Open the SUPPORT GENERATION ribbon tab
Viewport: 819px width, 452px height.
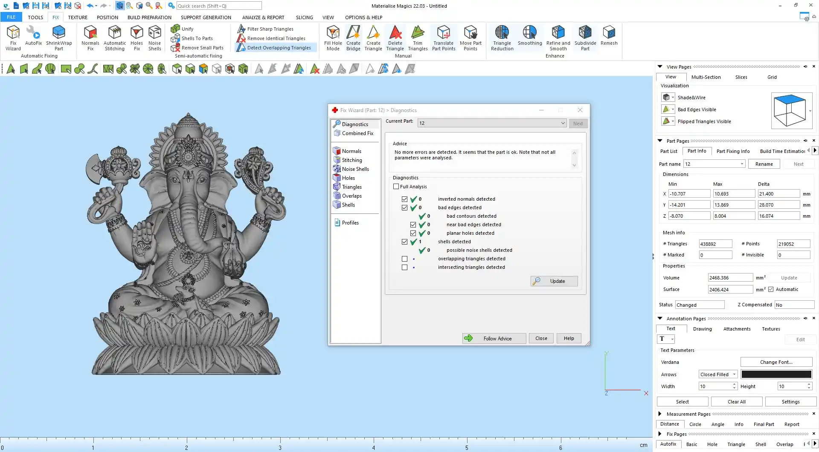coord(206,17)
